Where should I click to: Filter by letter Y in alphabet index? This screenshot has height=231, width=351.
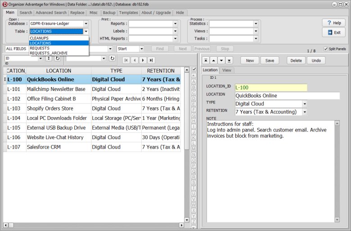pyautogui.click(x=193, y=216)
